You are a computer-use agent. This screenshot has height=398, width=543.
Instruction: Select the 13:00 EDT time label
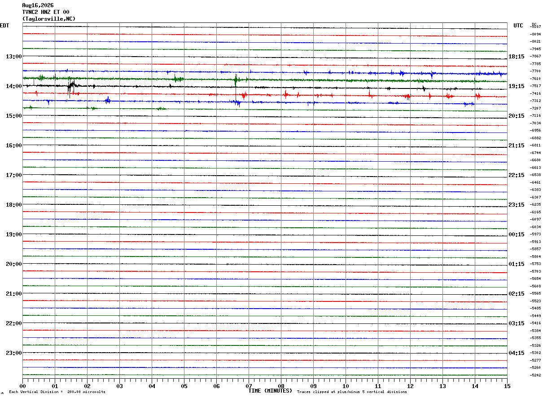(13, 57)
